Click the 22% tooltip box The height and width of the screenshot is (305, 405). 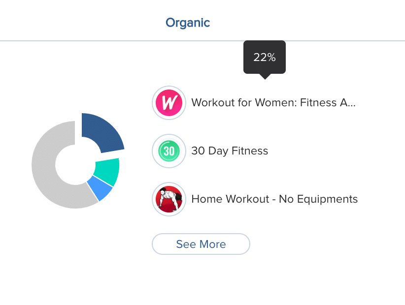tap(265, 57)
